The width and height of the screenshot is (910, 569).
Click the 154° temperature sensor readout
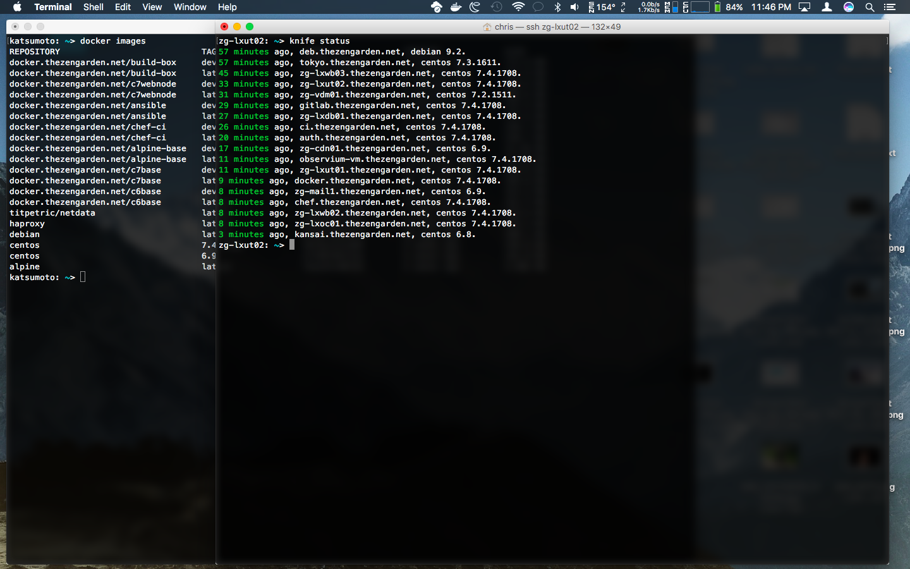(x=602, y=7)
